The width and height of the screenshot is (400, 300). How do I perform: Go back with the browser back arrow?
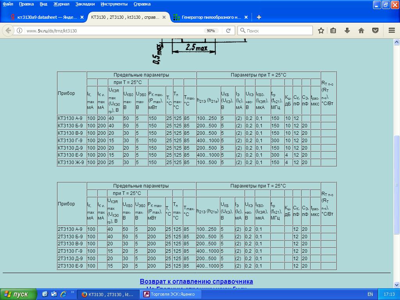tap(8, 30)
